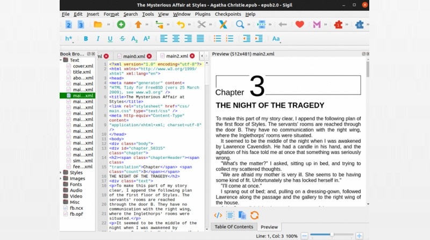Viewport: 430px width, 240px height.
Task: Close the main0.xml tab
Action: (x=149, y=56)
